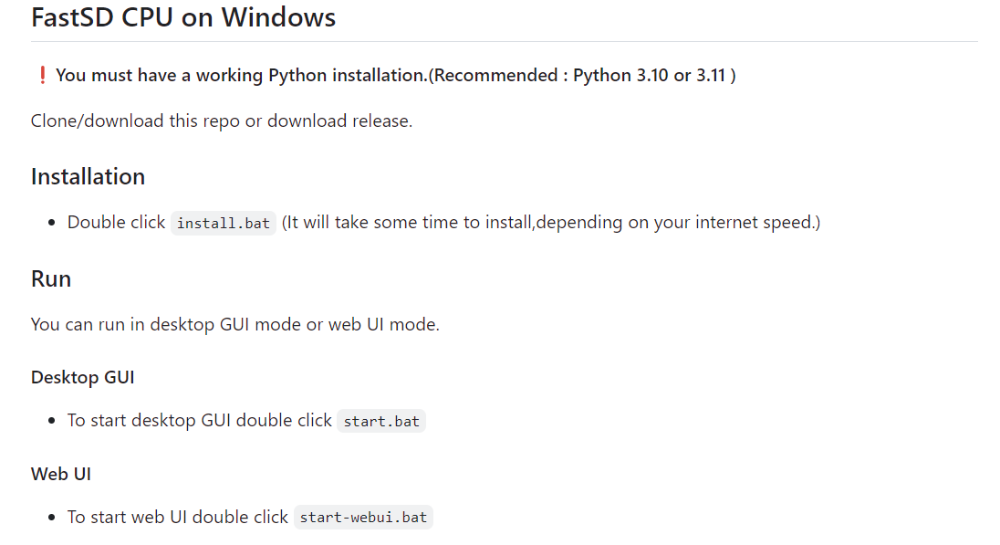The height and width of the screenshot is (545, 1000).
Task: Click the 'To start web UI double click' text
Action: coord(178,517)
